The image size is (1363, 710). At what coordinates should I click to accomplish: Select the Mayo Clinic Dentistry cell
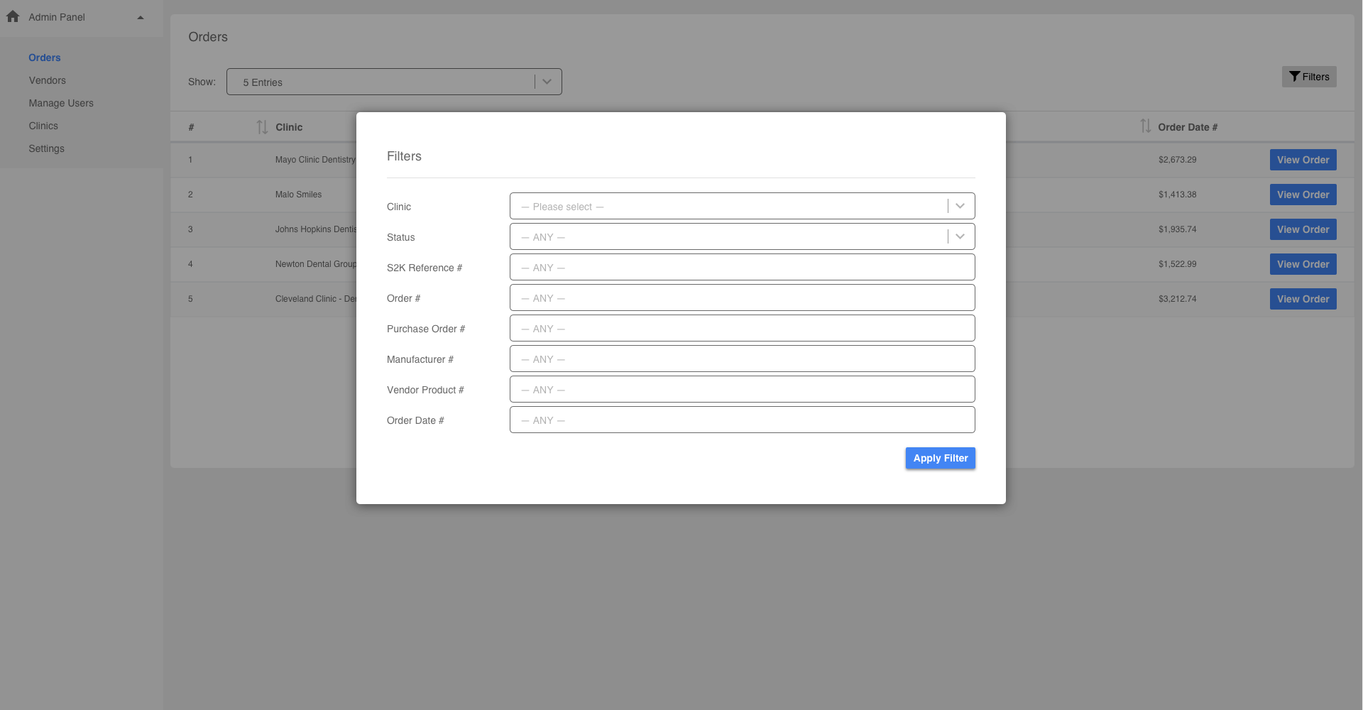(316, 160)
